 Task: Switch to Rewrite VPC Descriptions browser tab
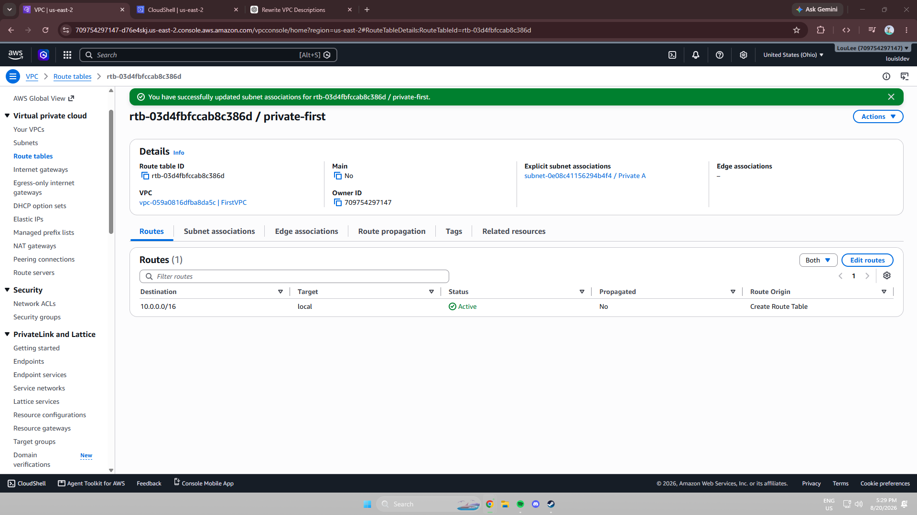point(301,10)
